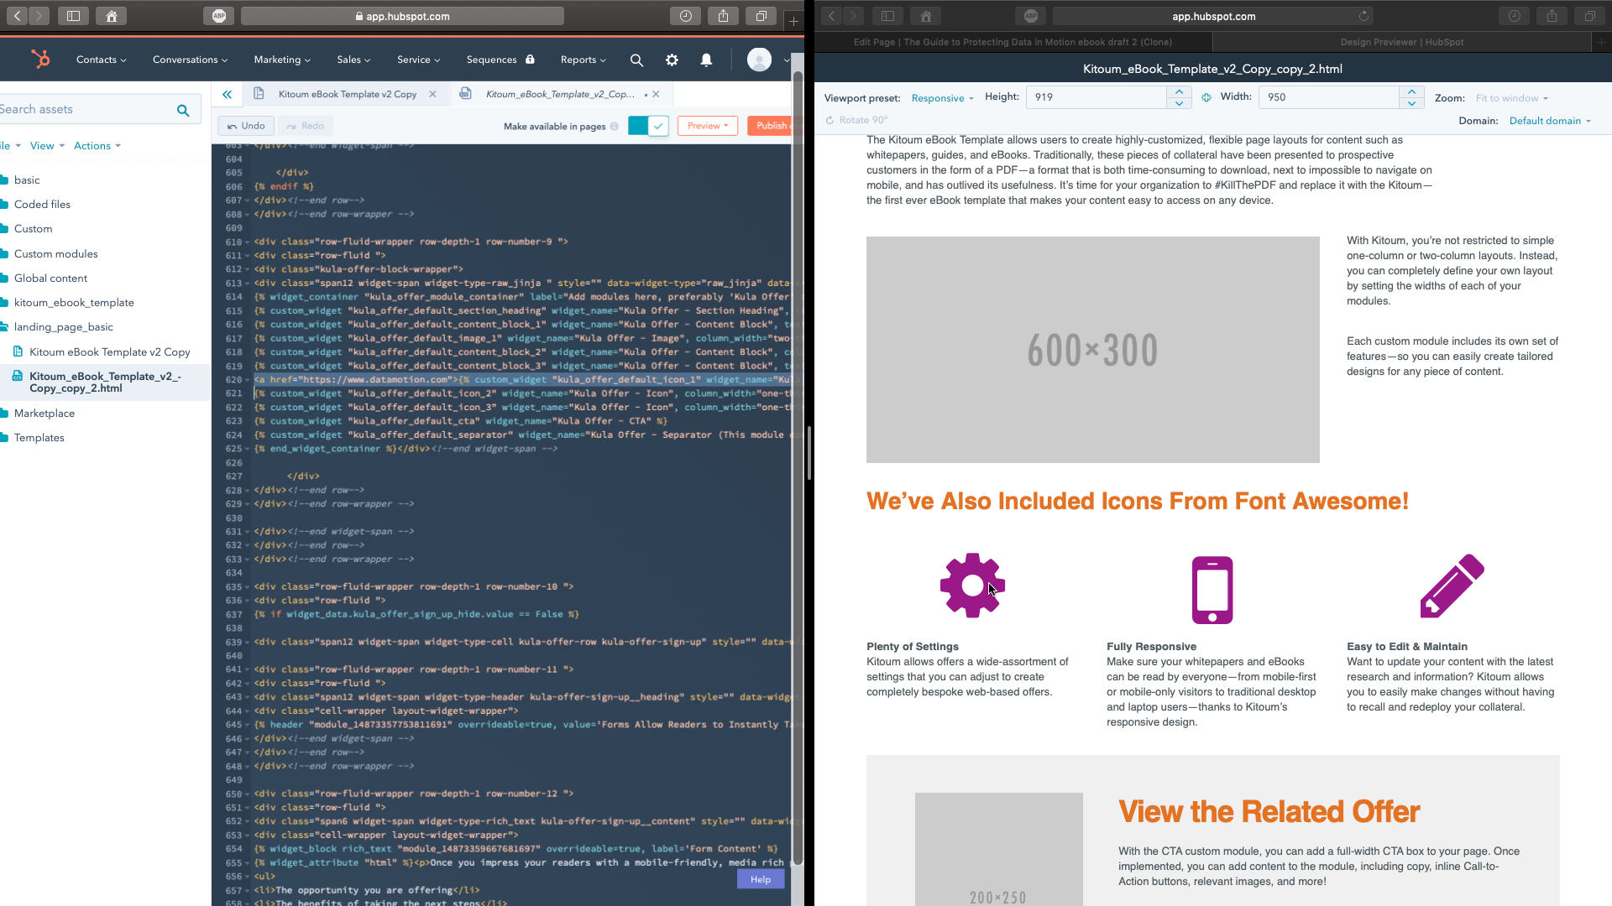Viewport: 1612px width, 906px height.
Task: Open the notifications bell
Action: pyautogui.click(x=706, y=60)
